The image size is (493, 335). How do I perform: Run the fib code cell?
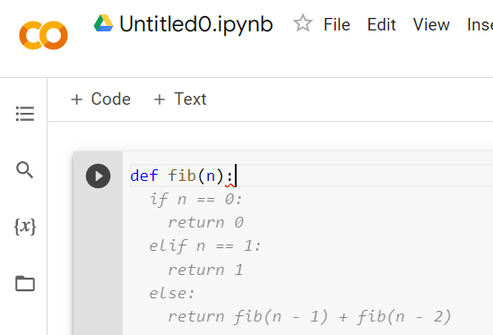point(98,176)
